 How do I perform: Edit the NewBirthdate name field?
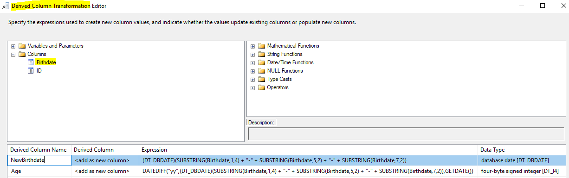pos(39,160)
